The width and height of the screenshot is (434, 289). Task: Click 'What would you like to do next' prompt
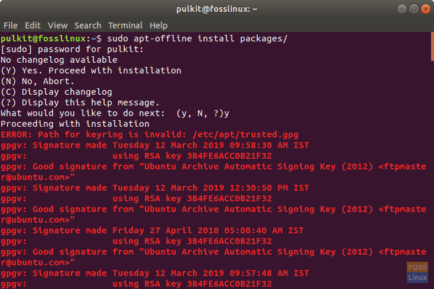pyautogui.click(x=115, y=113)
